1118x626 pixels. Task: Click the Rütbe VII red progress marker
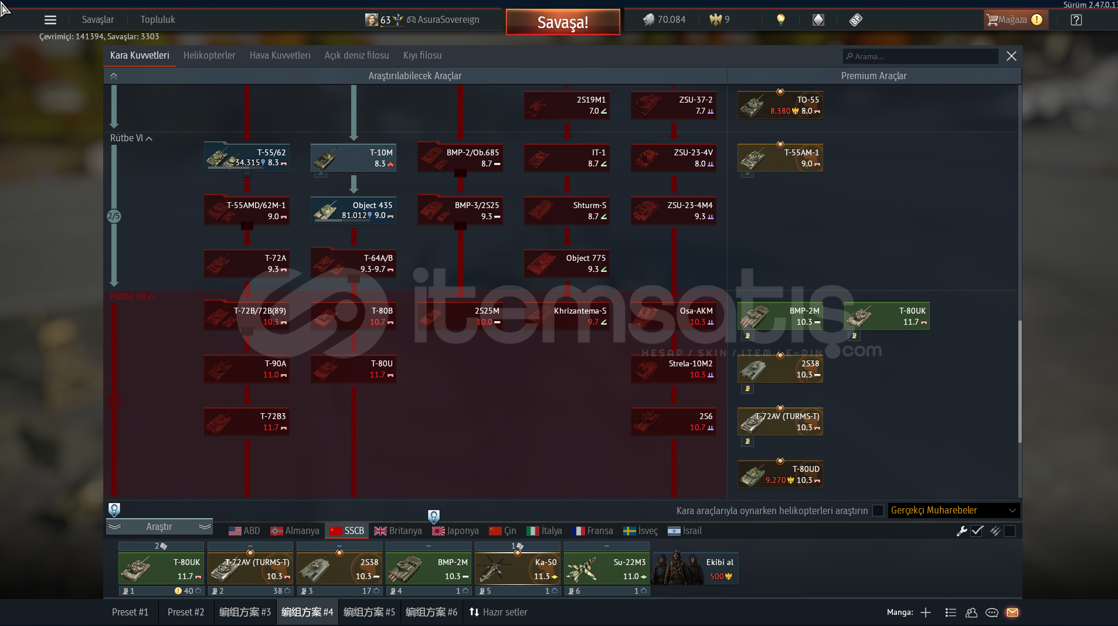click(x=114, y=402)
